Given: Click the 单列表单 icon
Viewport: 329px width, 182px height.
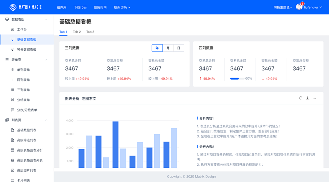Looking at the screenshot, I should 13,70.
